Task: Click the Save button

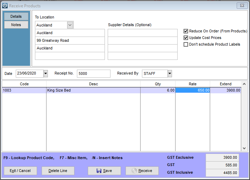Action: (104, 171)
